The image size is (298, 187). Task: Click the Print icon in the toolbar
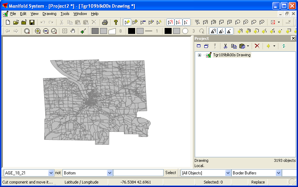[x=105, y=22]
